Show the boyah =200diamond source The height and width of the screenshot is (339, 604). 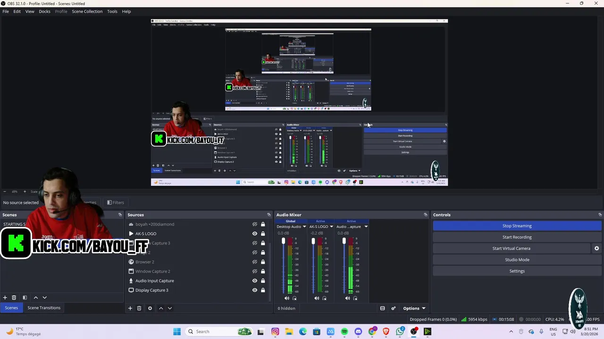255,224
